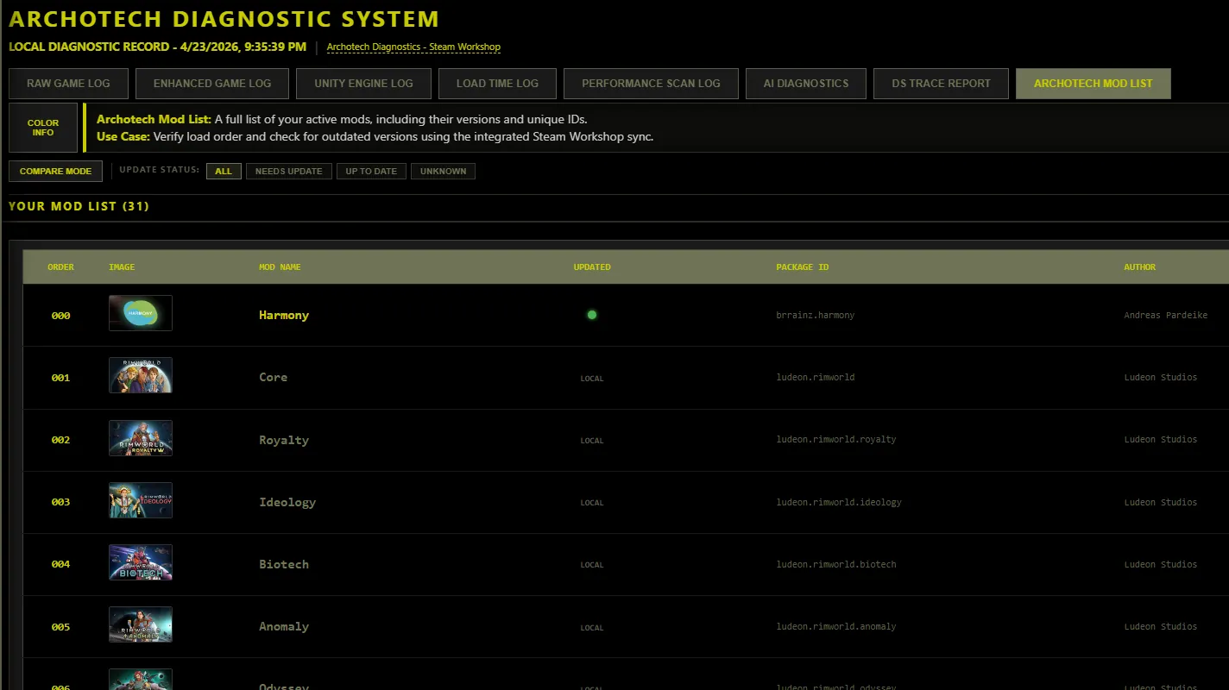Select the Royalty DLC thumbnail image

pyautogui.click(x=140, y=438)
